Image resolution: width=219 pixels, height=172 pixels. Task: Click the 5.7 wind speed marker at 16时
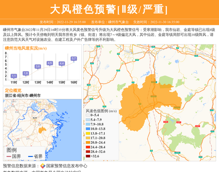coord(74,58)
